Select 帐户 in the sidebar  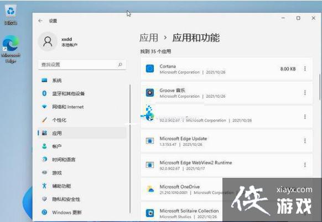[82, 146]
